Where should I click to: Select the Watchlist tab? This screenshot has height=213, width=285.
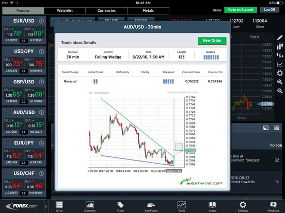(65, 11)
